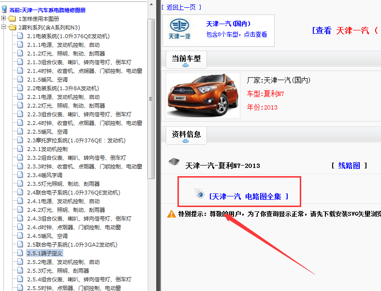Open tree item 2.1.3组合仪表、喇叭、转向信号灯、倒车灯
The image size is (381, 291).
coord(79,62)
